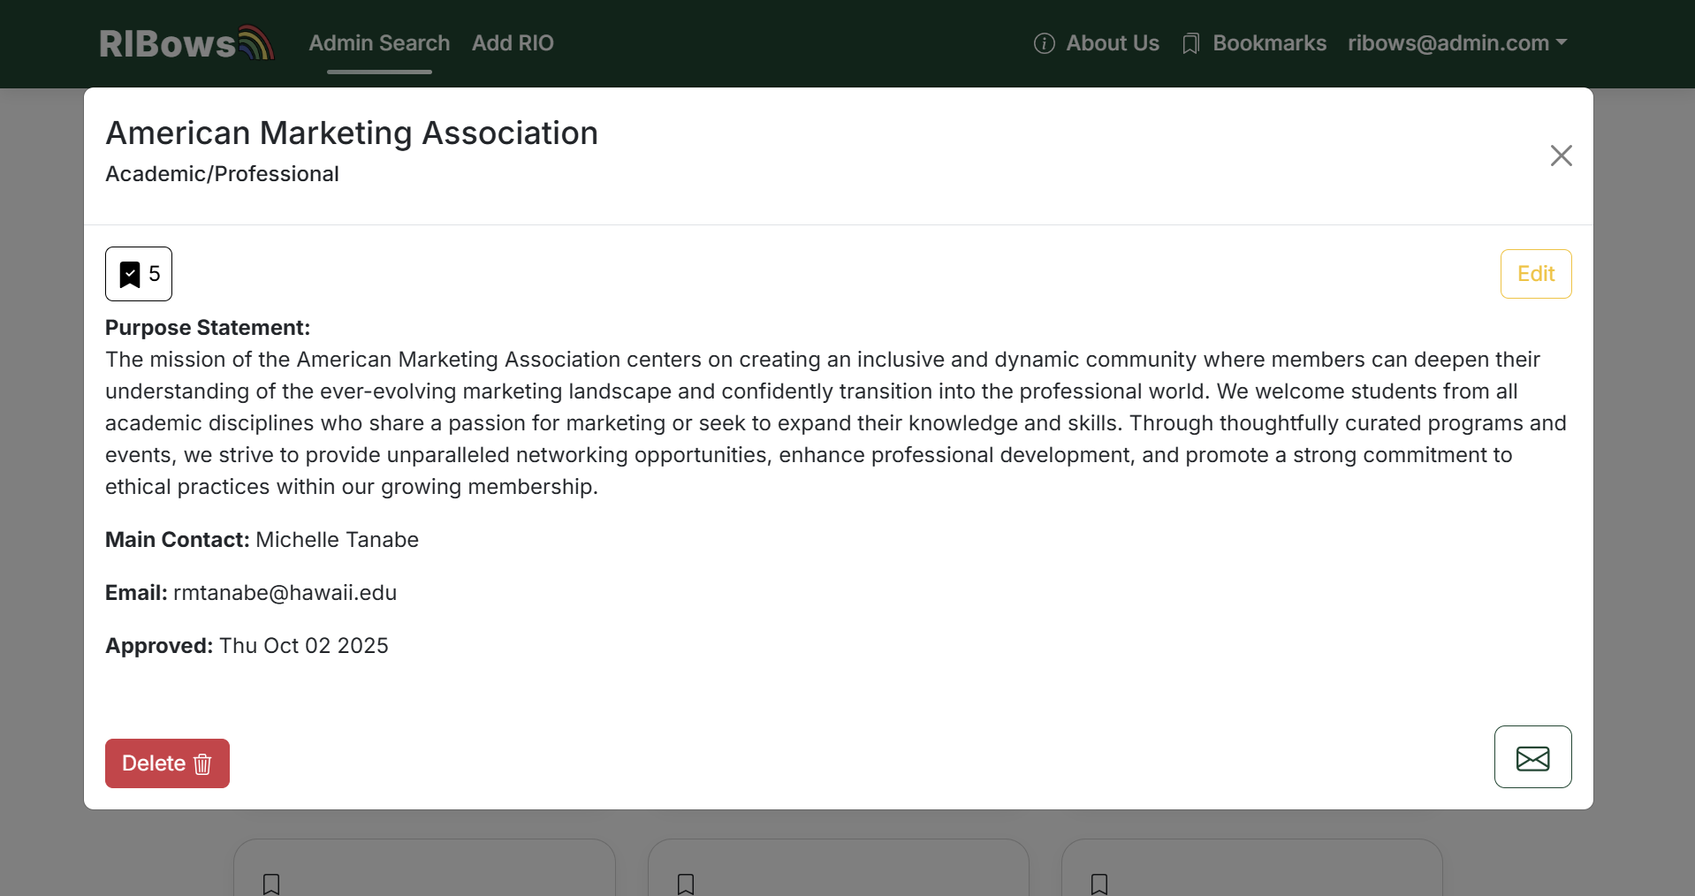
Task: Click the info circle icon beside About Us
Action: 1044,43
